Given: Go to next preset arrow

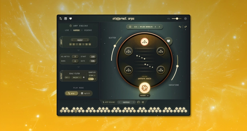Looking at the screenshot, I should (159, 27).
